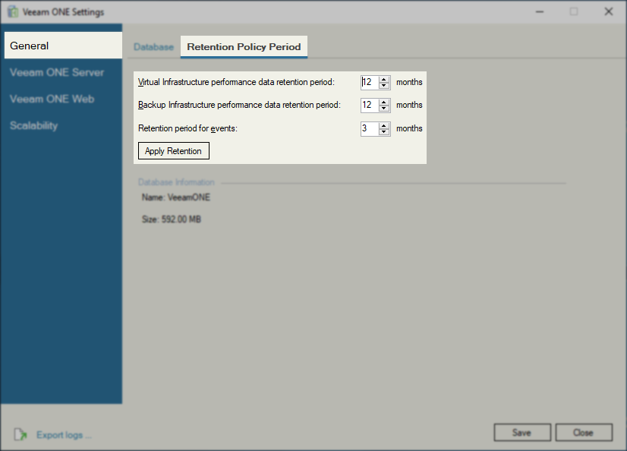Minimize the Veeam ONE Settings window

(540, 11)
